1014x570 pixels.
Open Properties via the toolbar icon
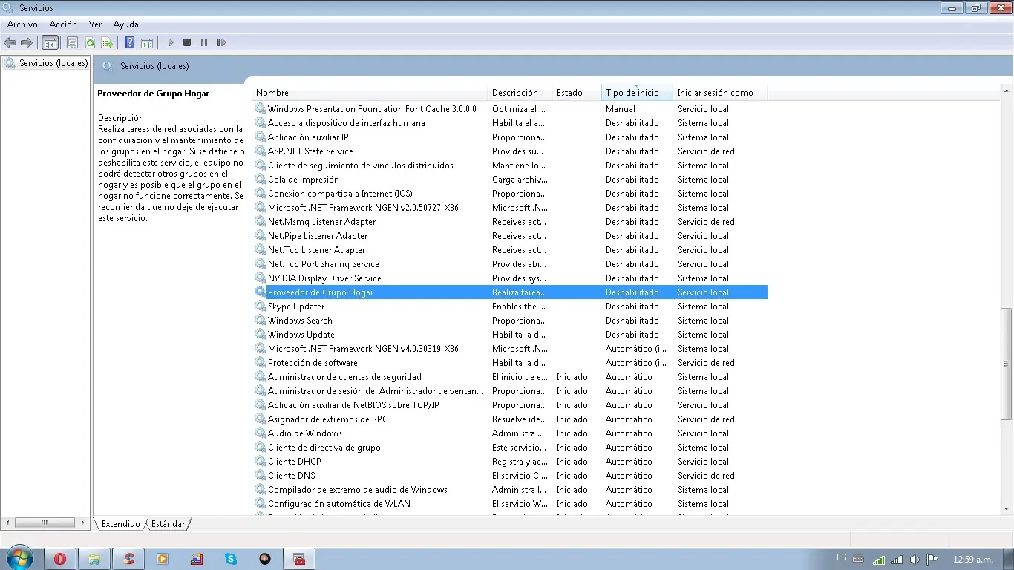(x=72, y=42)
